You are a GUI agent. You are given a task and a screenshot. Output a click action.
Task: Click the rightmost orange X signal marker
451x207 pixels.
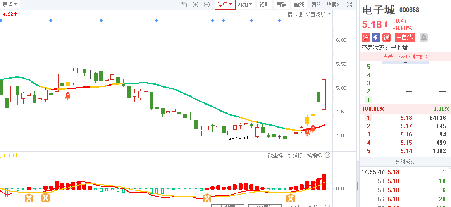(x=291, y=198)
